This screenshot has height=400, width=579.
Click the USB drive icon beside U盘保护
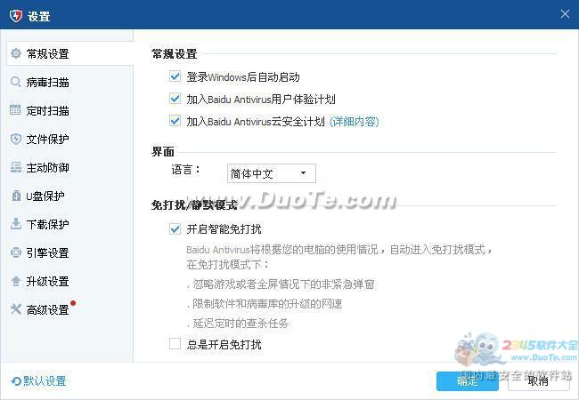[x=16, y=196]
